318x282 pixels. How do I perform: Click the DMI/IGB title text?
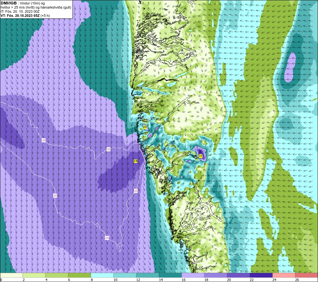point(9,3)
